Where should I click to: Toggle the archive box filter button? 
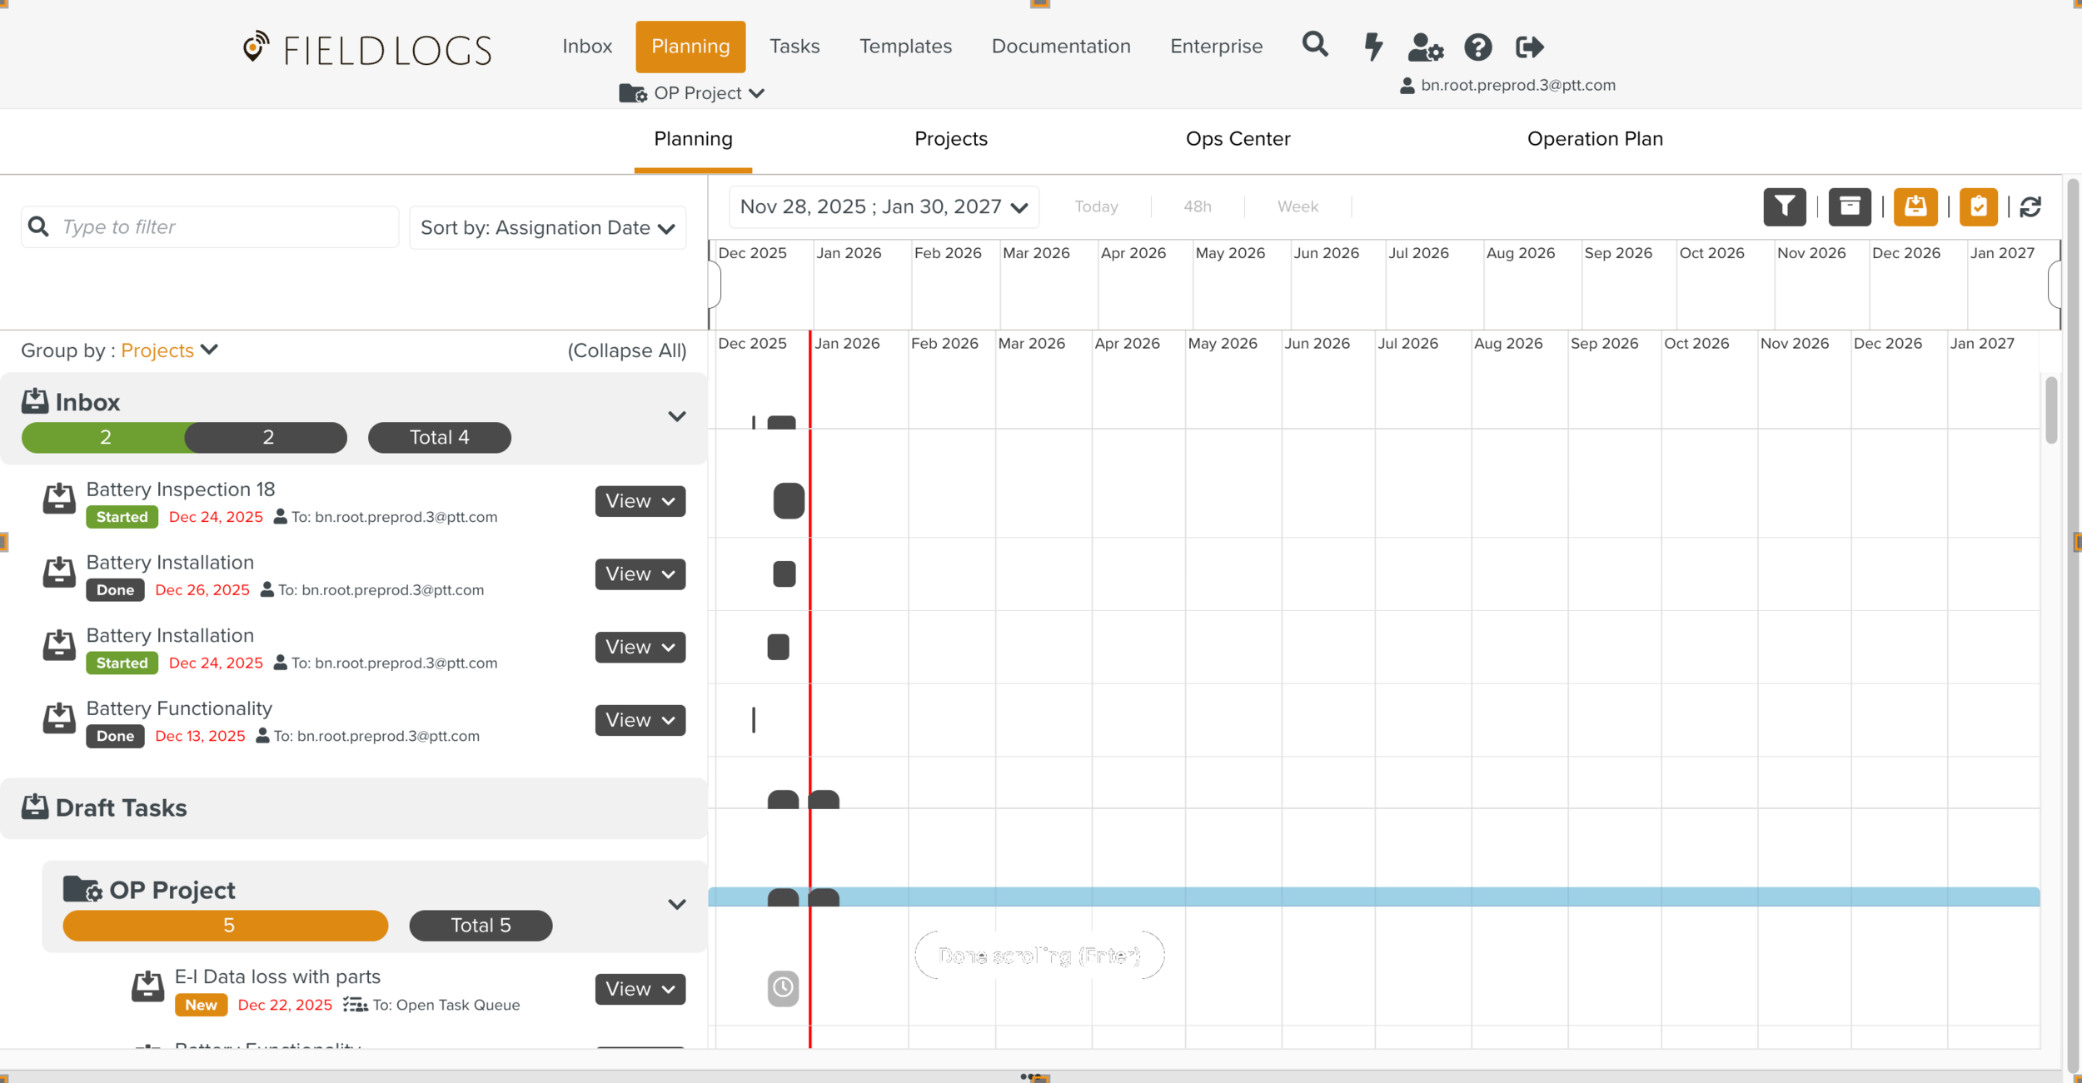pos(1850,206)
